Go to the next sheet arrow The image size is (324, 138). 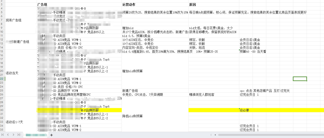pos(13,135)
